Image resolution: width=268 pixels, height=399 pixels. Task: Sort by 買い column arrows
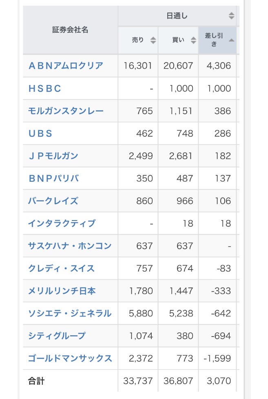[x=193, y=40]
